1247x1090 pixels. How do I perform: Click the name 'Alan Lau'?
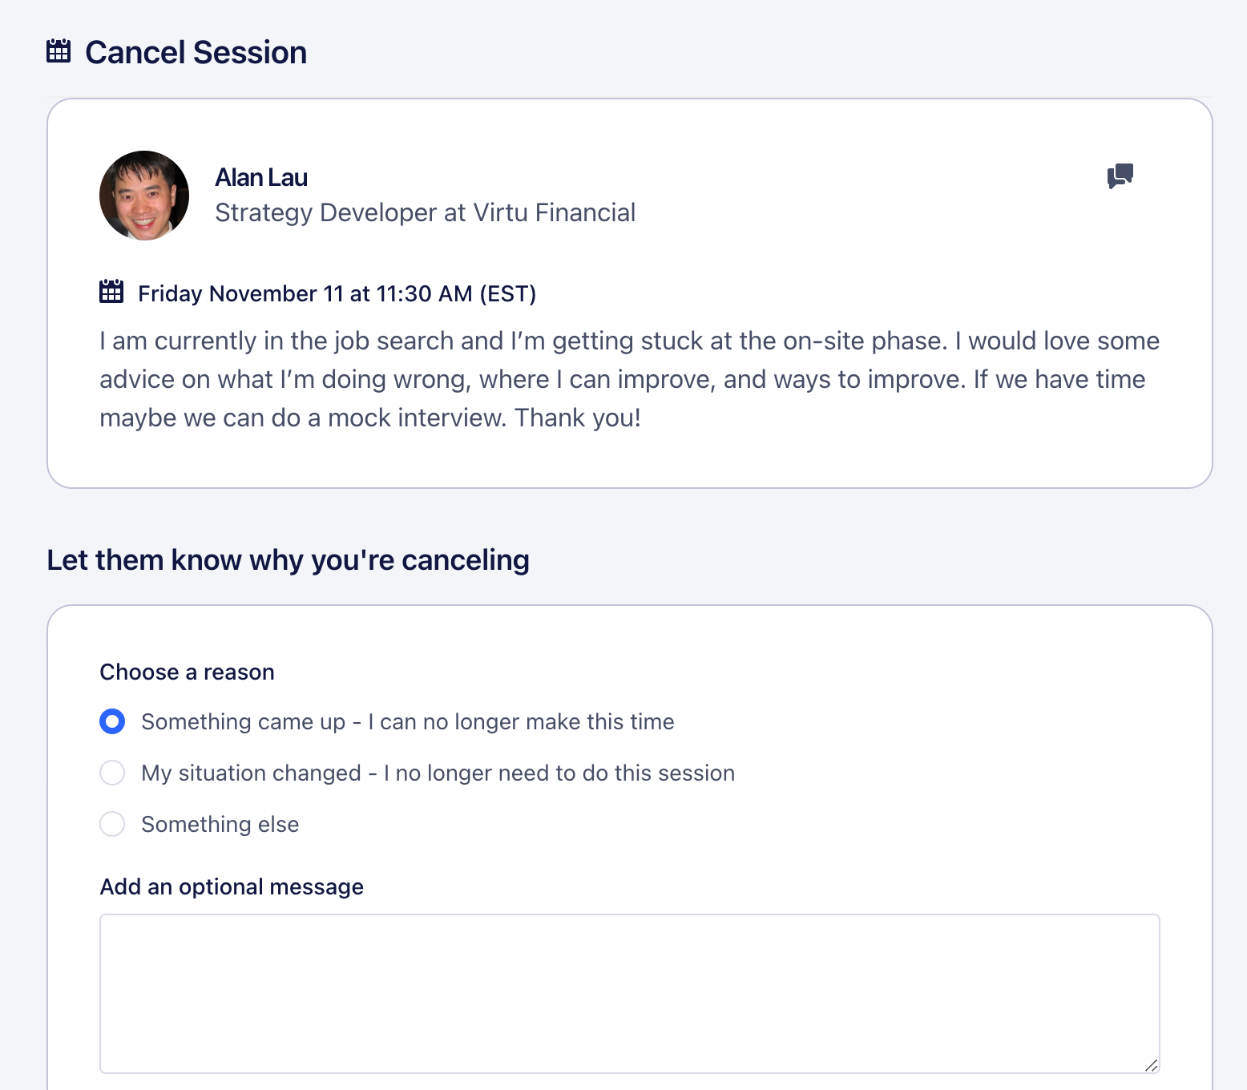[261, 177]
